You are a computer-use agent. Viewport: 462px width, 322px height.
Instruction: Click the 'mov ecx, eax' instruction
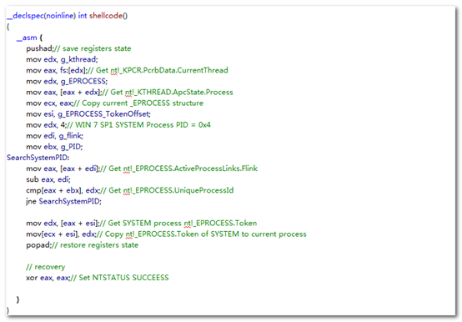coord(49,103)
